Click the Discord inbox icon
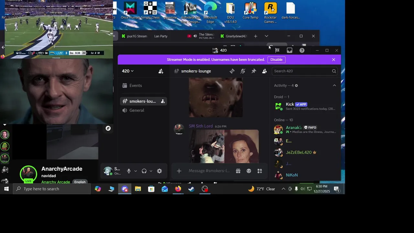The height and width of the screenshot is (233, 414). pyautogui.click(x=289, y=50)
